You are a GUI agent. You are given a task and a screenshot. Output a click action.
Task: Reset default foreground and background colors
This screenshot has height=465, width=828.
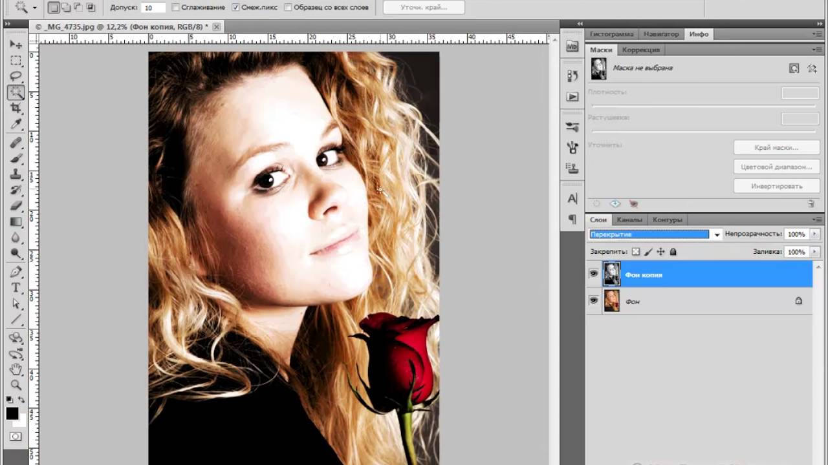[x=10, y=400]
